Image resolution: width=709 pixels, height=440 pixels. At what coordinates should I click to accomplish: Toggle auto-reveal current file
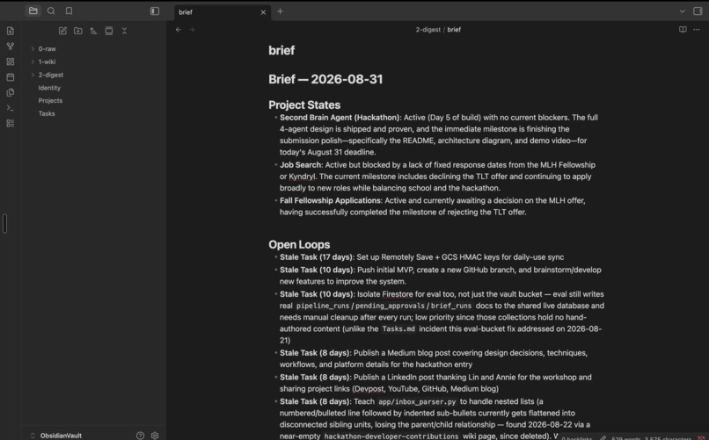(109, 31)
